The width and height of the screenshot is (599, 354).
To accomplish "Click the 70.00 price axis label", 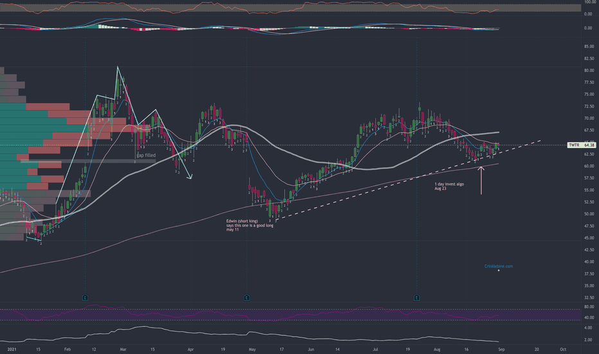I will tap(589, 118).
